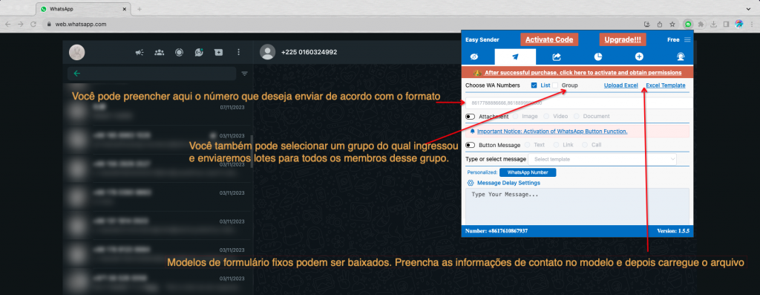Open the Channels icon with green dot
Screen dimensions: 760x295
[x=199, y=53]
